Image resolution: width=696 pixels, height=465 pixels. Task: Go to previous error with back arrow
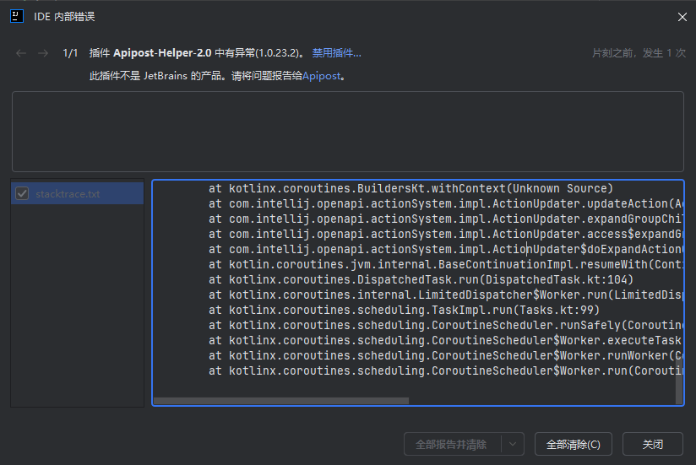[21, 53]
